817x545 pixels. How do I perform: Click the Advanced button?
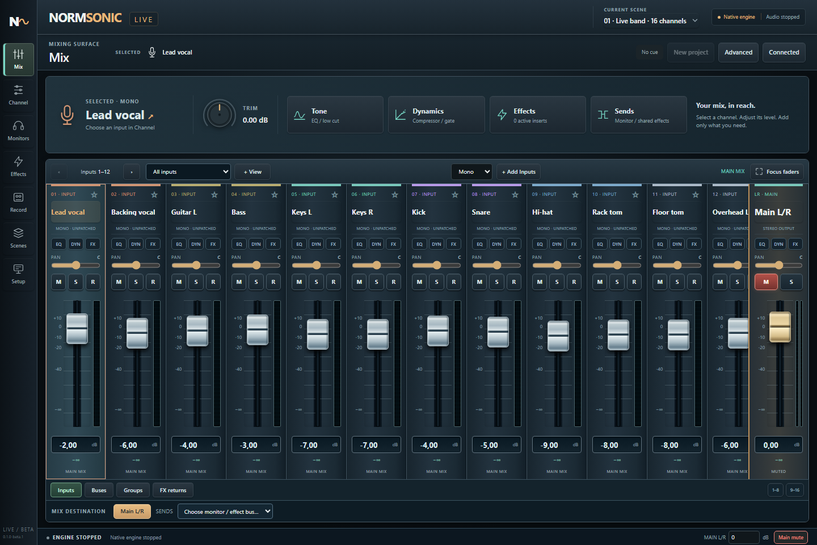pyautogui.click(x=738, y=52)
